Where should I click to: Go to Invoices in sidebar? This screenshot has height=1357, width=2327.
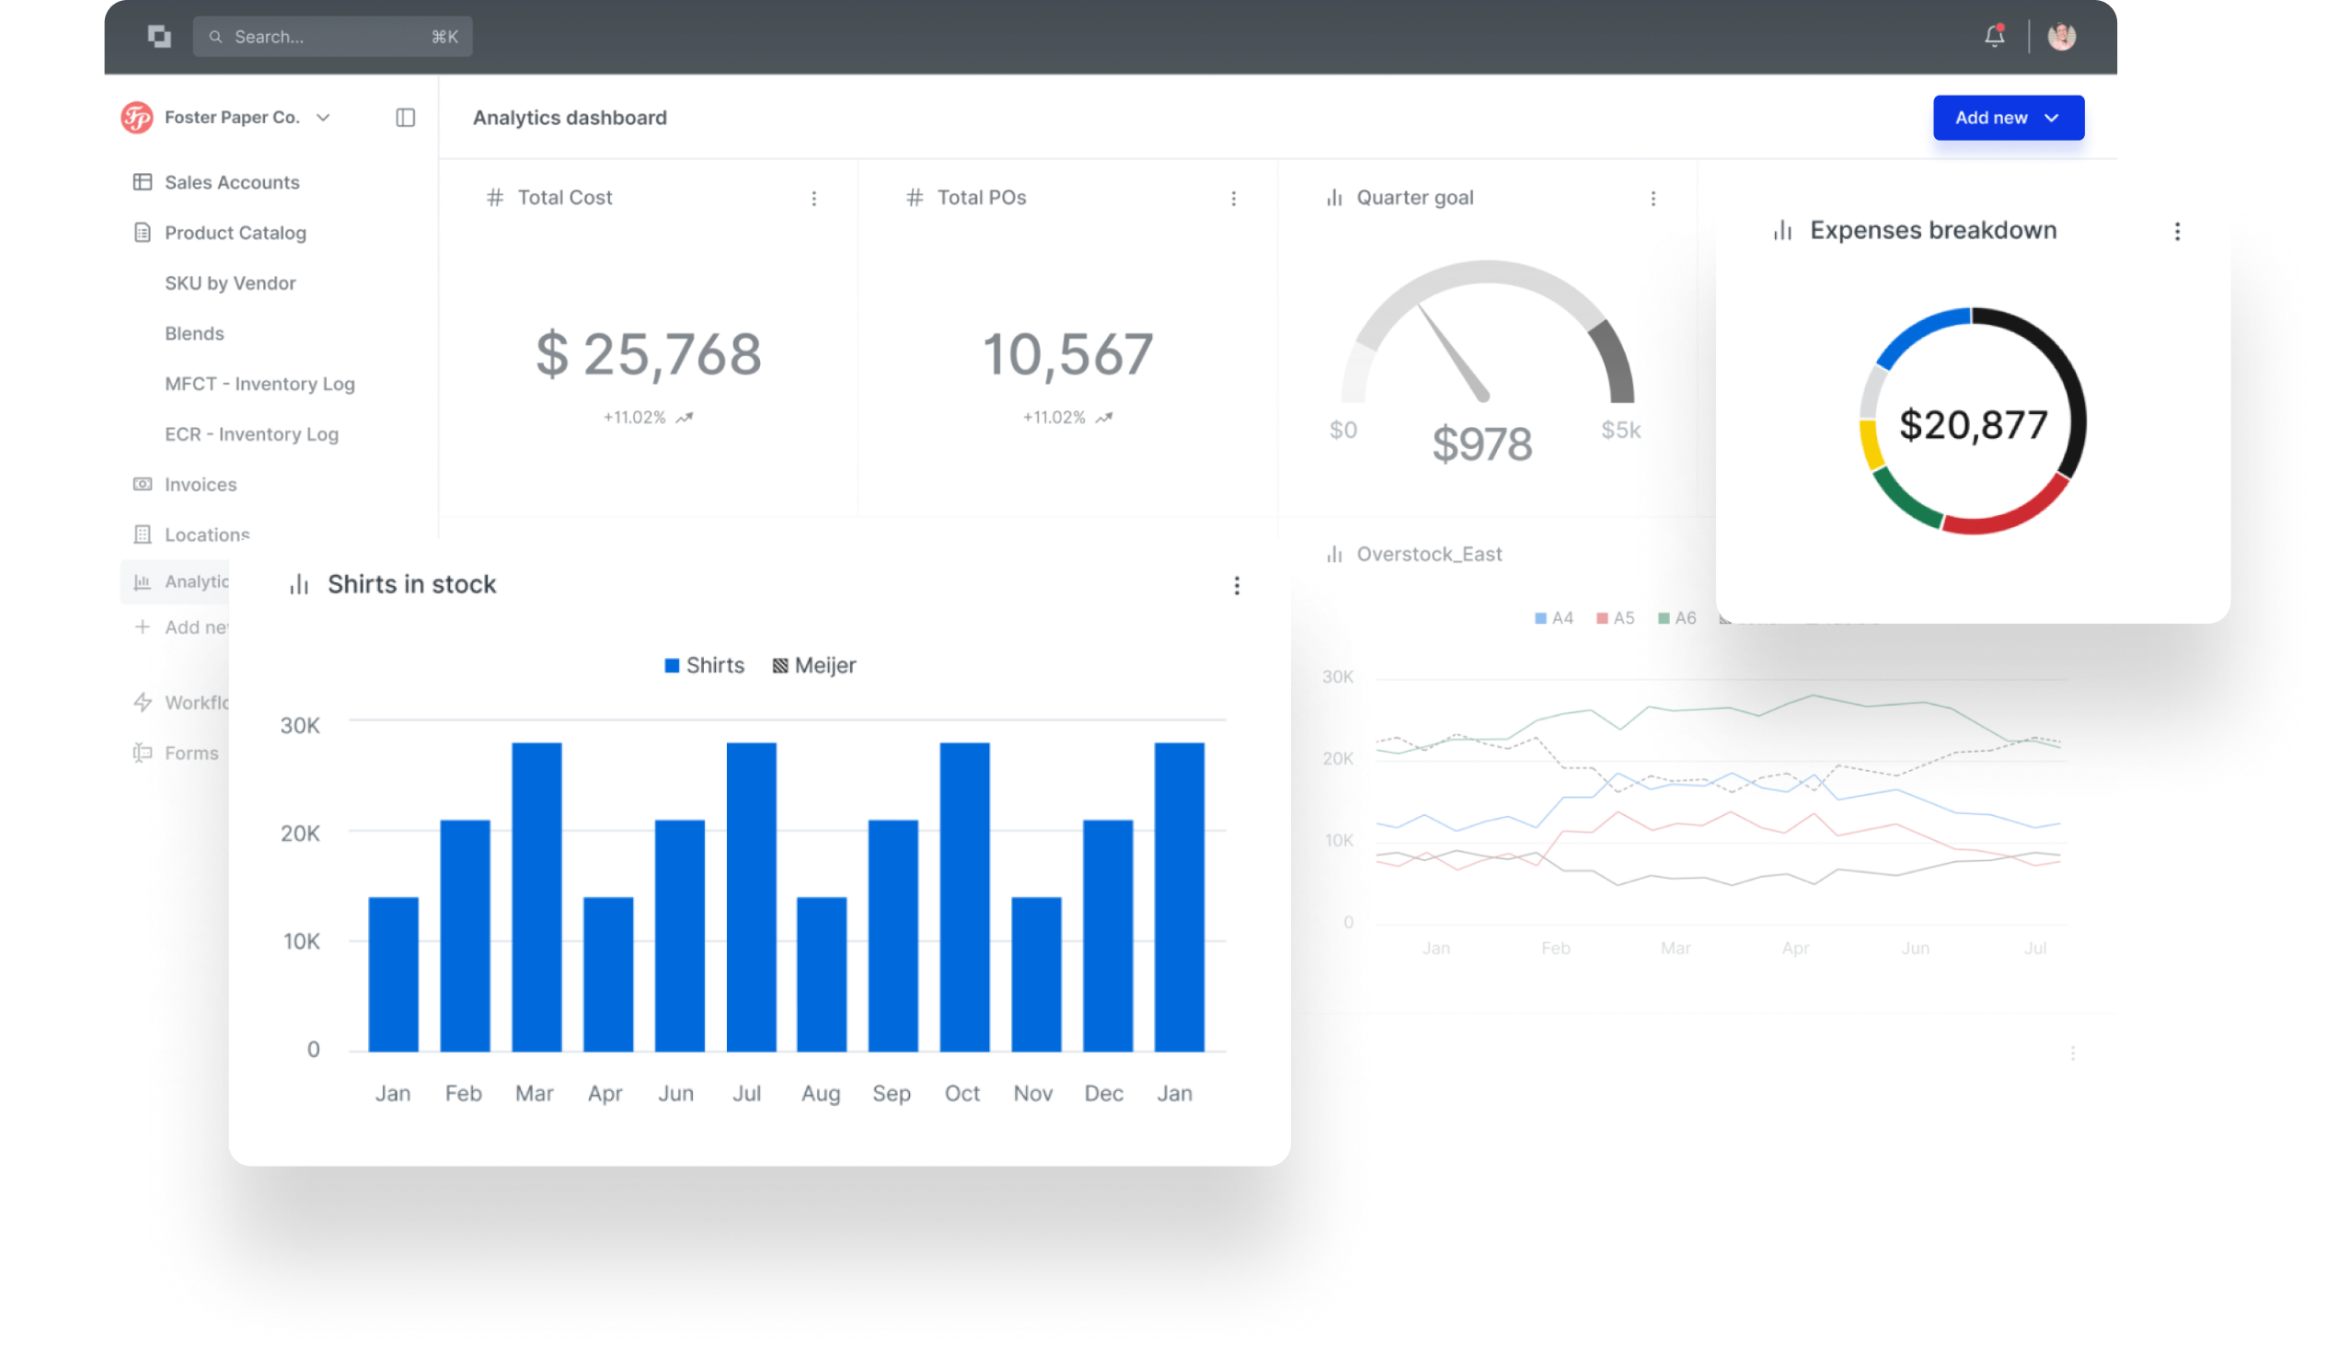(201, 484)
